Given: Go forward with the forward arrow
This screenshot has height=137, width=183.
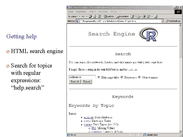Looking at the screenshot, I should click(x=83, y=16).
